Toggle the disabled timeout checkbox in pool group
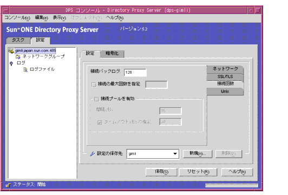288x195 pixels. tap(100, 122)
